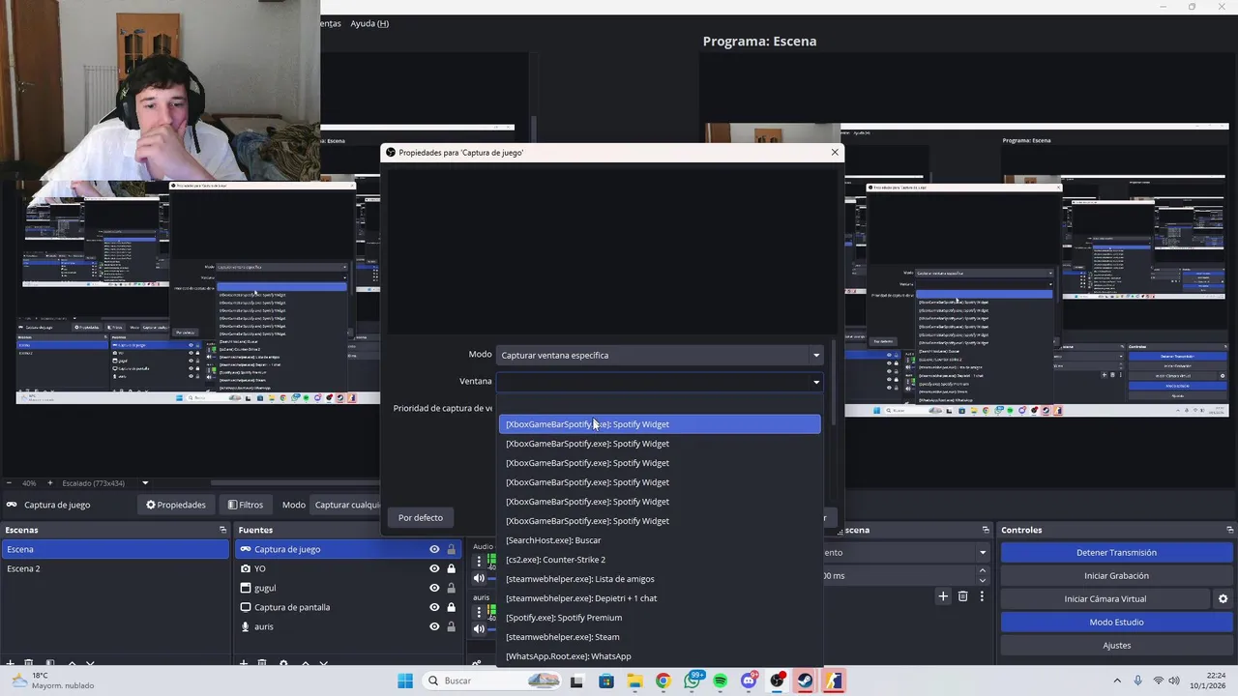The width and height of the screenshot is (1238, 696).
Task: Select Escena 2 in scenes list
Action: [115, 568]
